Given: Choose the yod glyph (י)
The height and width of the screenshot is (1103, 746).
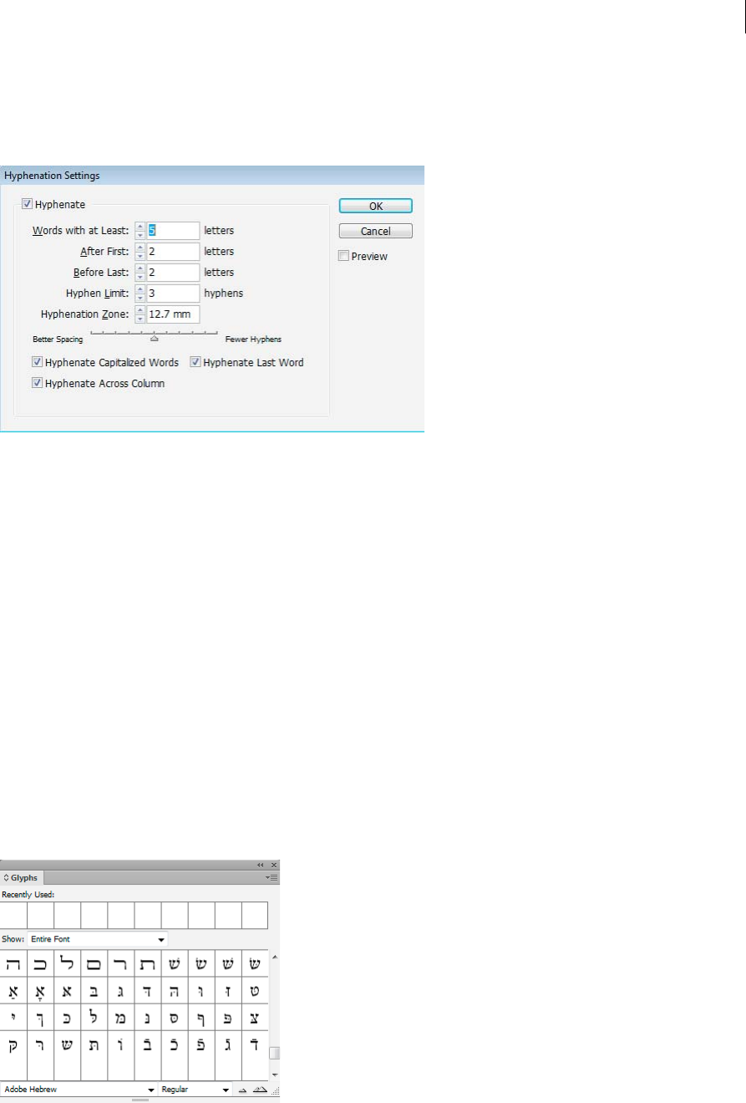Looking at the screenshot, I should (x=13, y=1019).
